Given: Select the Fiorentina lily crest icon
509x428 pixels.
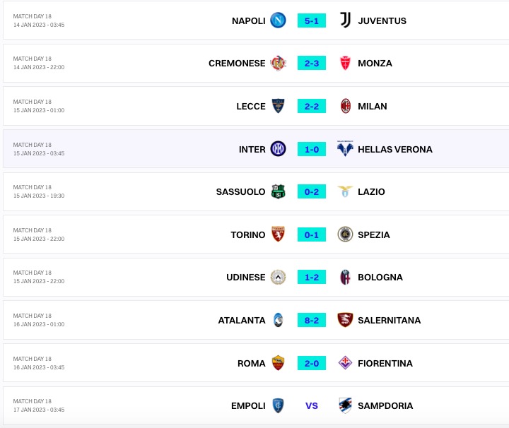Looking at the screenshot, I should point(345,363).
